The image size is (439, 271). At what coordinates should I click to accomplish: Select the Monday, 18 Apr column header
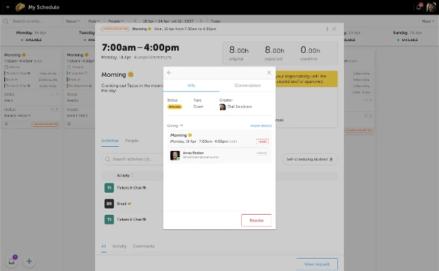32,36
